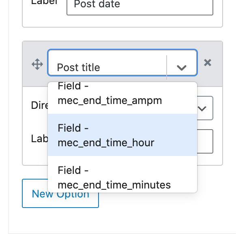Click the truncated Direction label text
The width and height of the screenshot is (236, 234).
[39, 105]
